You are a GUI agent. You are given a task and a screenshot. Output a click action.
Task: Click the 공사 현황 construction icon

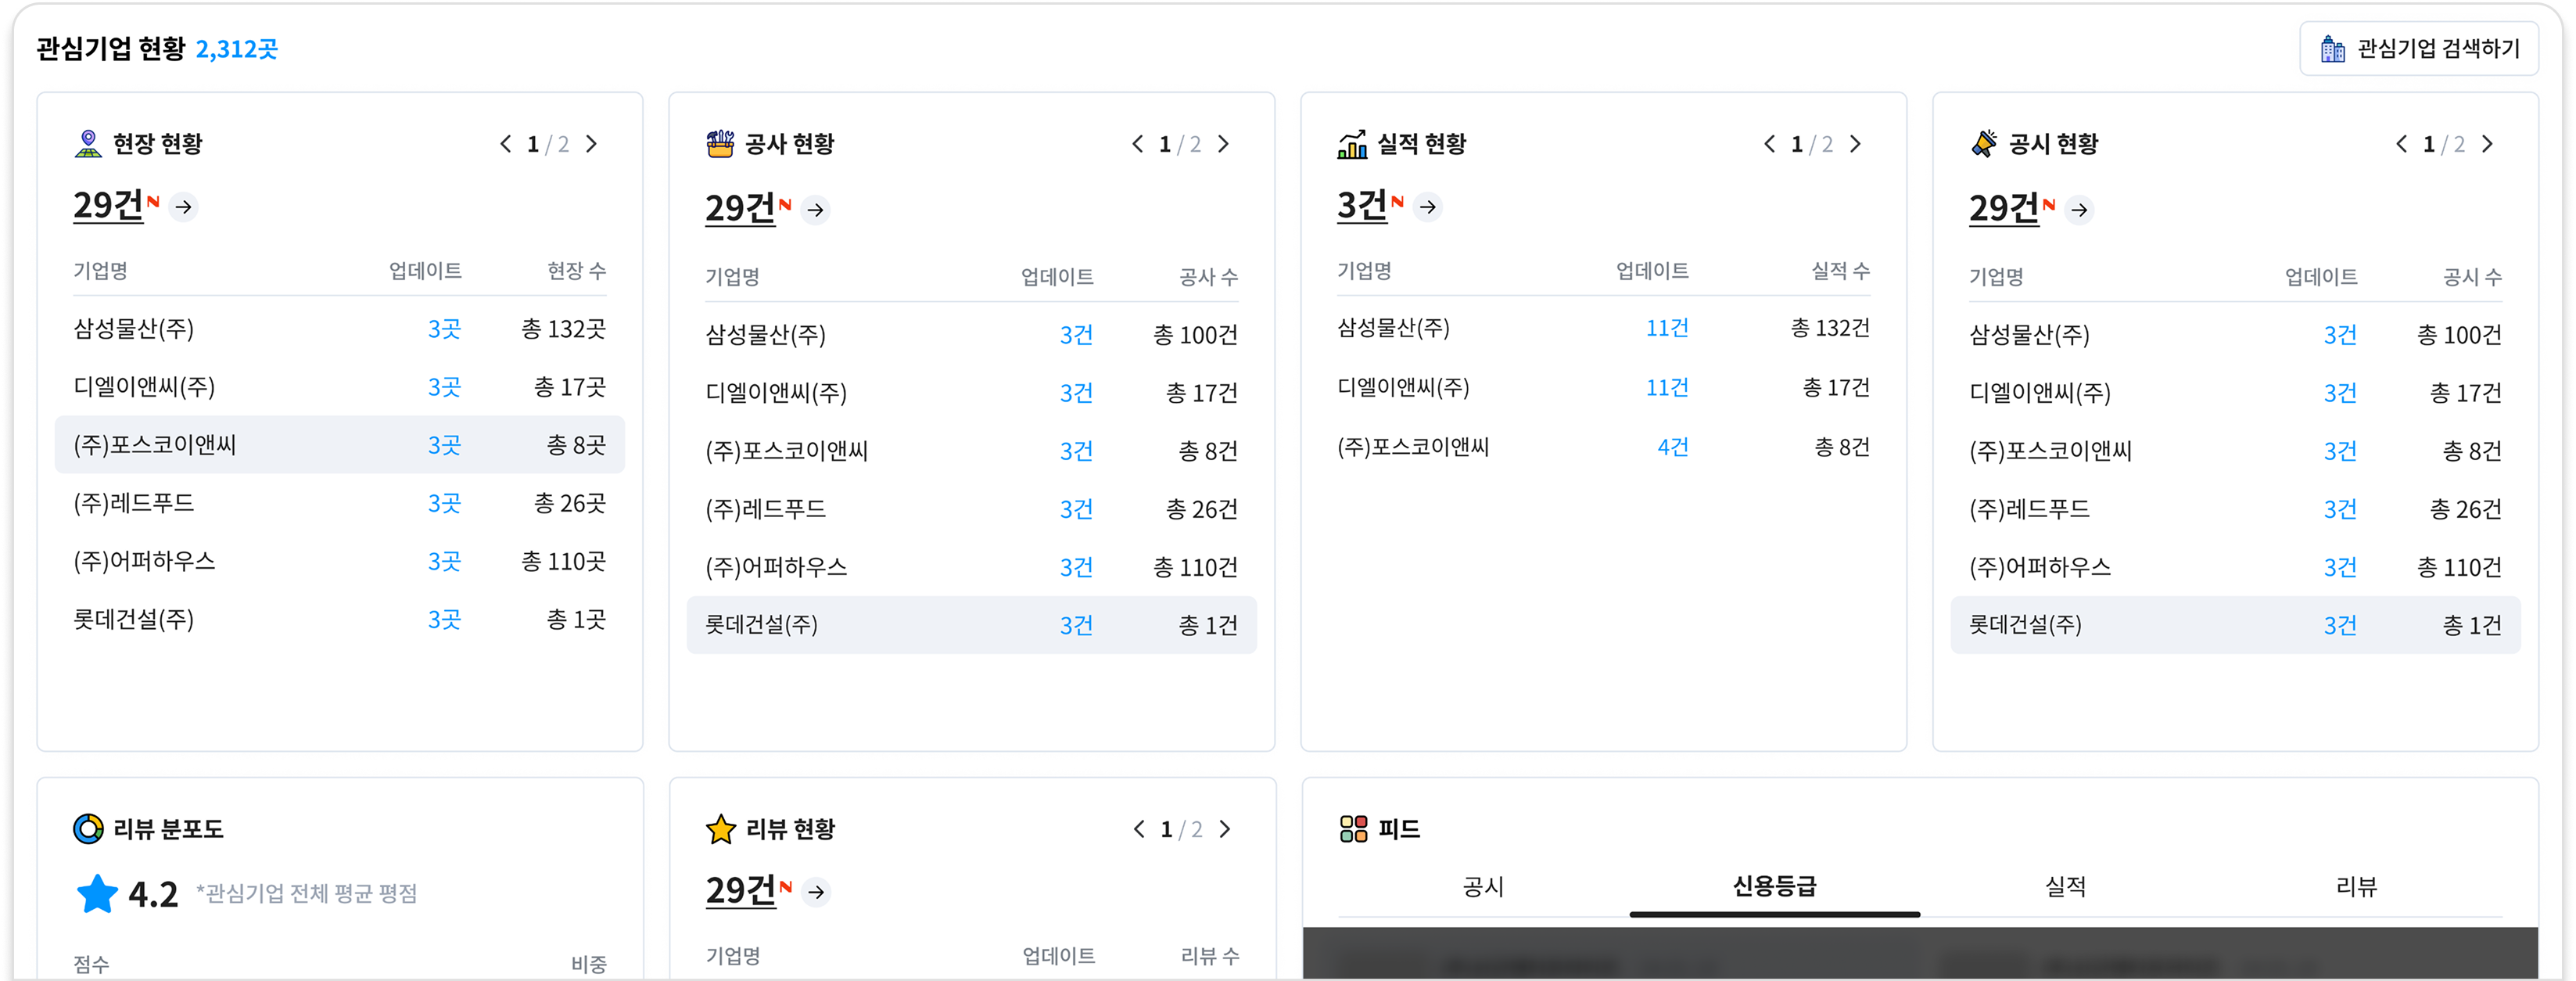720,144
